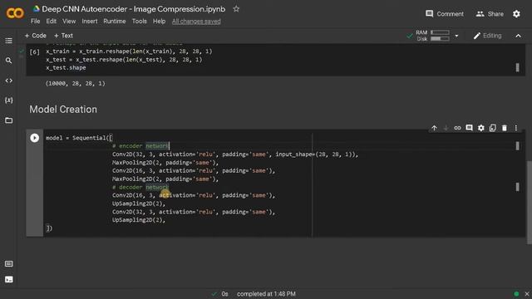Viewport: 532px width, 299px height.
Task: Add a new Code cell
Action: coord(35,36)
